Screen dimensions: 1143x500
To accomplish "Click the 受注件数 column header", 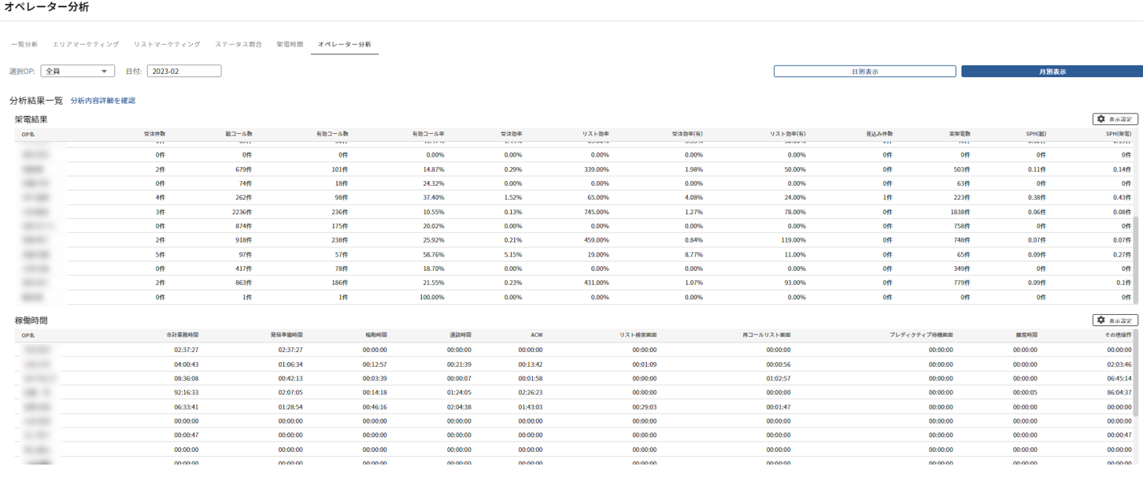I will [154, 134].
